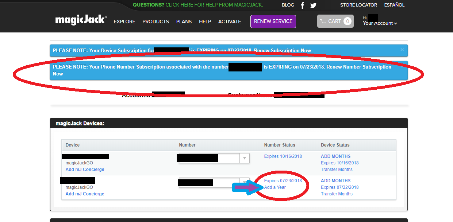Open second device's number dropdown
Viewport: 453px width, 222px height.
[x=245, y=182]
